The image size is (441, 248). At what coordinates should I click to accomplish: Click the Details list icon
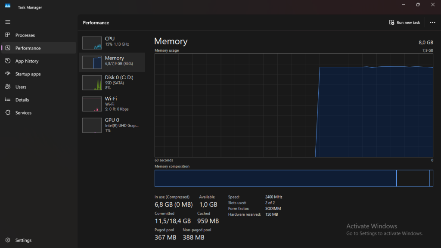(x=8, y=99)
